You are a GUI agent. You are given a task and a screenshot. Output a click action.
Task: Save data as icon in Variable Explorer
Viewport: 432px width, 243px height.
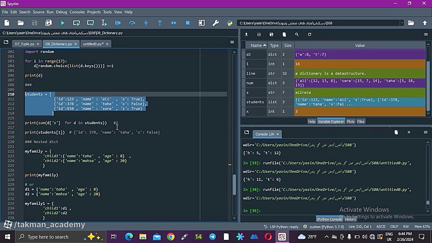pyautogui.click(x=271, y=34)
